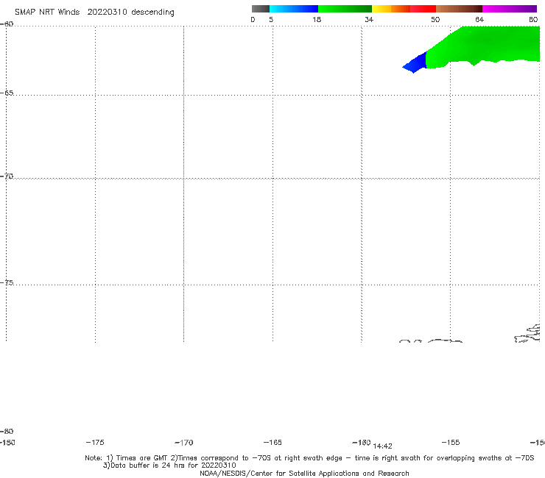Click the -155 longitude axis label
The image size is (545, 478).
pyautogui.click(x=451, y=442)
